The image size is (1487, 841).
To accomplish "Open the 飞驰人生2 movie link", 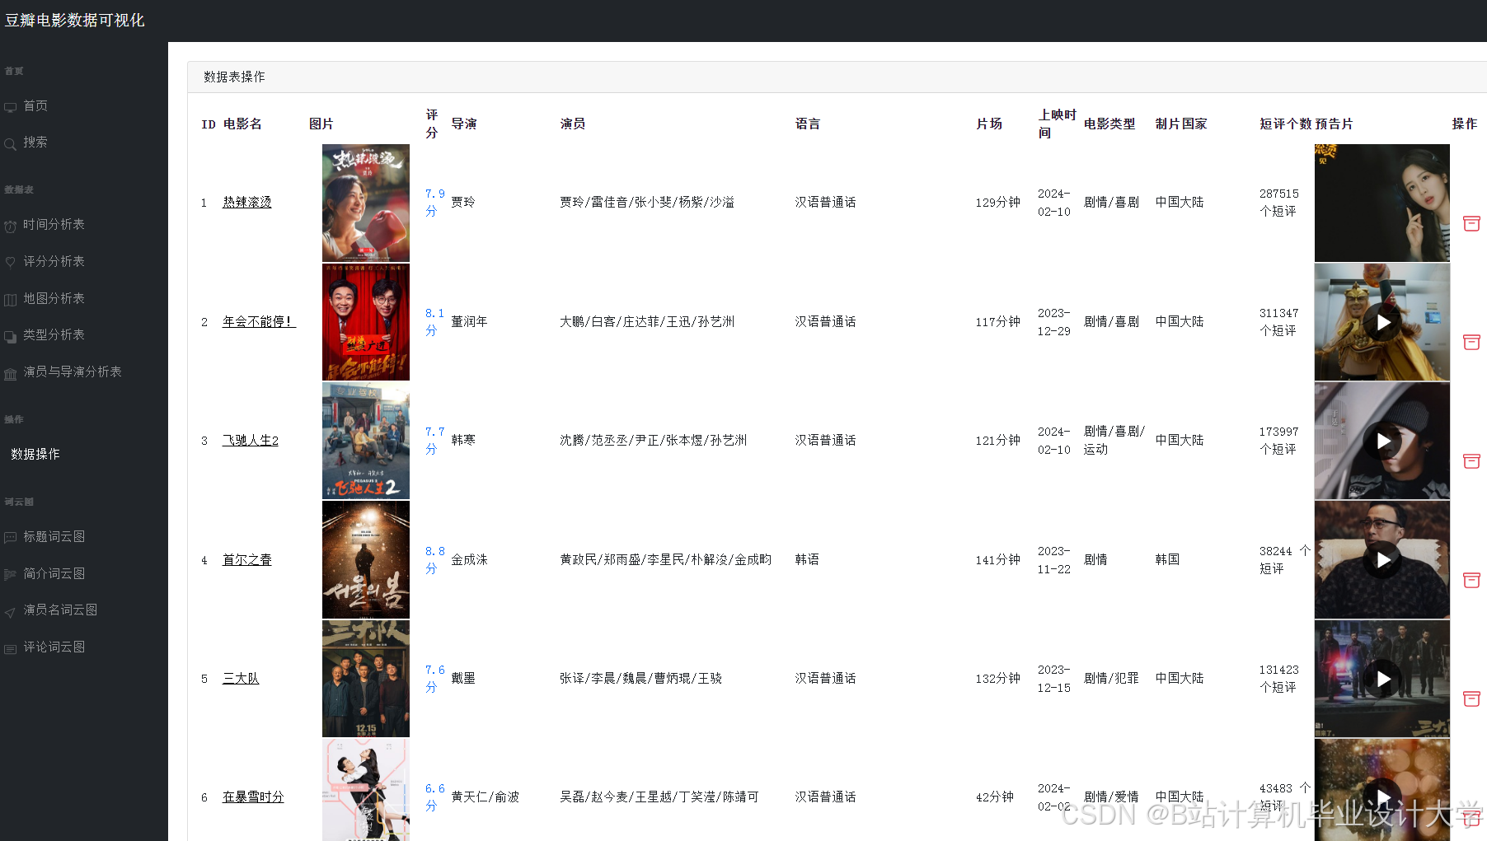I will [x=251, y=441].
